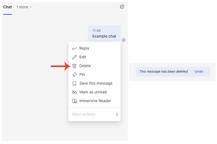The height and width of the screenshot is (144, 217).
Task: Click the 11:48 message timestamp
Action: point(96,31)
